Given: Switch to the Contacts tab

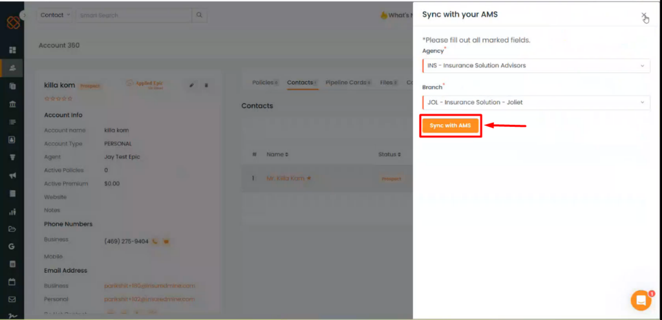Looking at the screenshot, I should [x=302, y=83].
